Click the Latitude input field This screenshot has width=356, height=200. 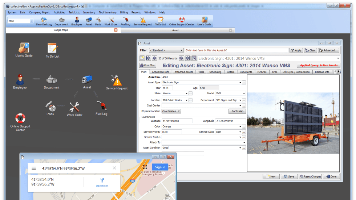pos(177,121)
